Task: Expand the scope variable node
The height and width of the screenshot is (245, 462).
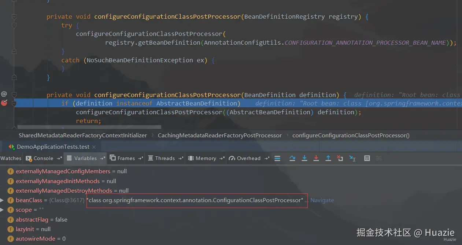Action: coord(2,210)
